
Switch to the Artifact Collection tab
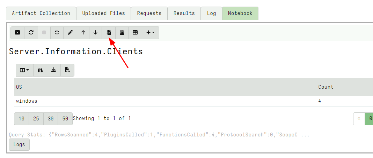click(41, 13)
